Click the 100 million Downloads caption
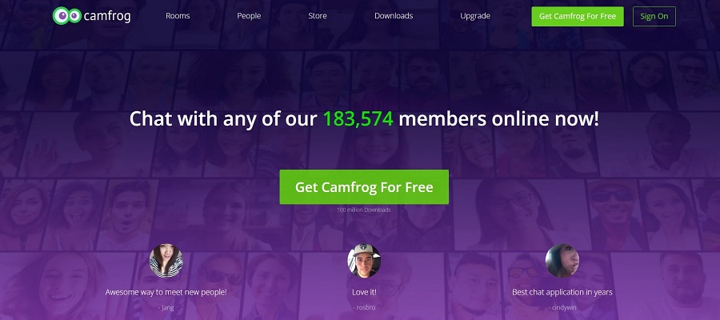 (364, 210)
